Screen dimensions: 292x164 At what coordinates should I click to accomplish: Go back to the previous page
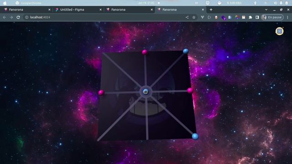point(5,17)
